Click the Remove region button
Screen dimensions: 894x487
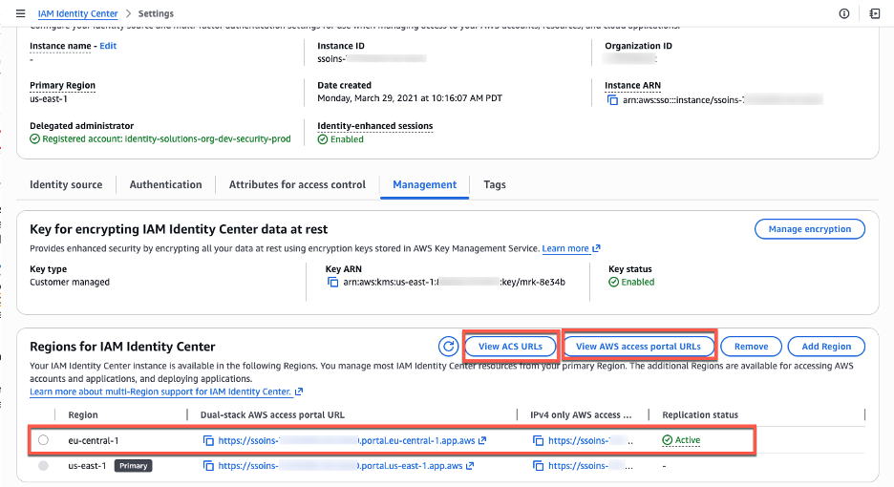pos(751,346)
